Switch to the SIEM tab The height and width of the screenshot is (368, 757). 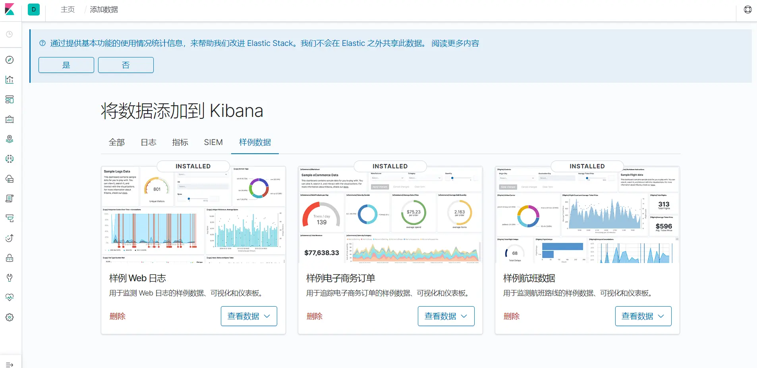(x=213, y=142)
